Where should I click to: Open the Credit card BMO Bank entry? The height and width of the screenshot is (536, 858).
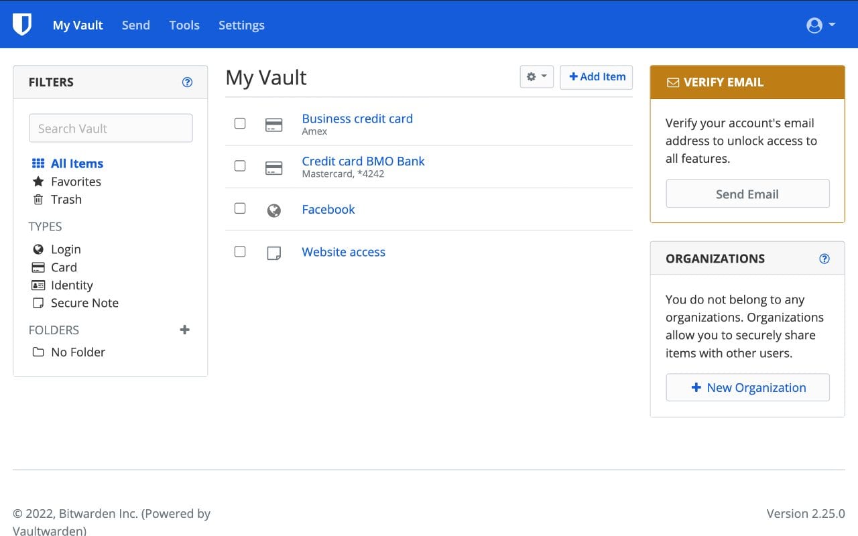363,161
